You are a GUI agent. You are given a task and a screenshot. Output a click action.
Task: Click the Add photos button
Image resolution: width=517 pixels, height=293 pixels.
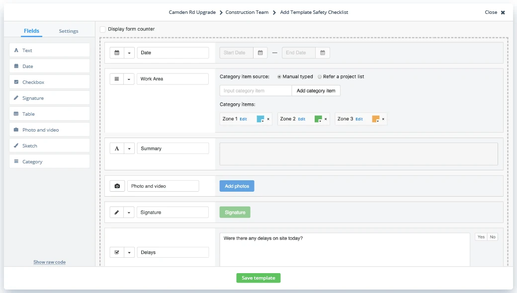237,186
